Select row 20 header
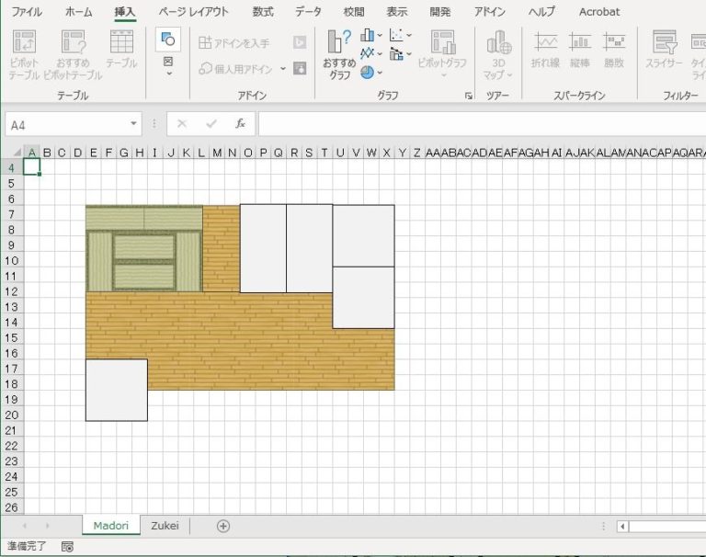706x557 pixels. 12,415
